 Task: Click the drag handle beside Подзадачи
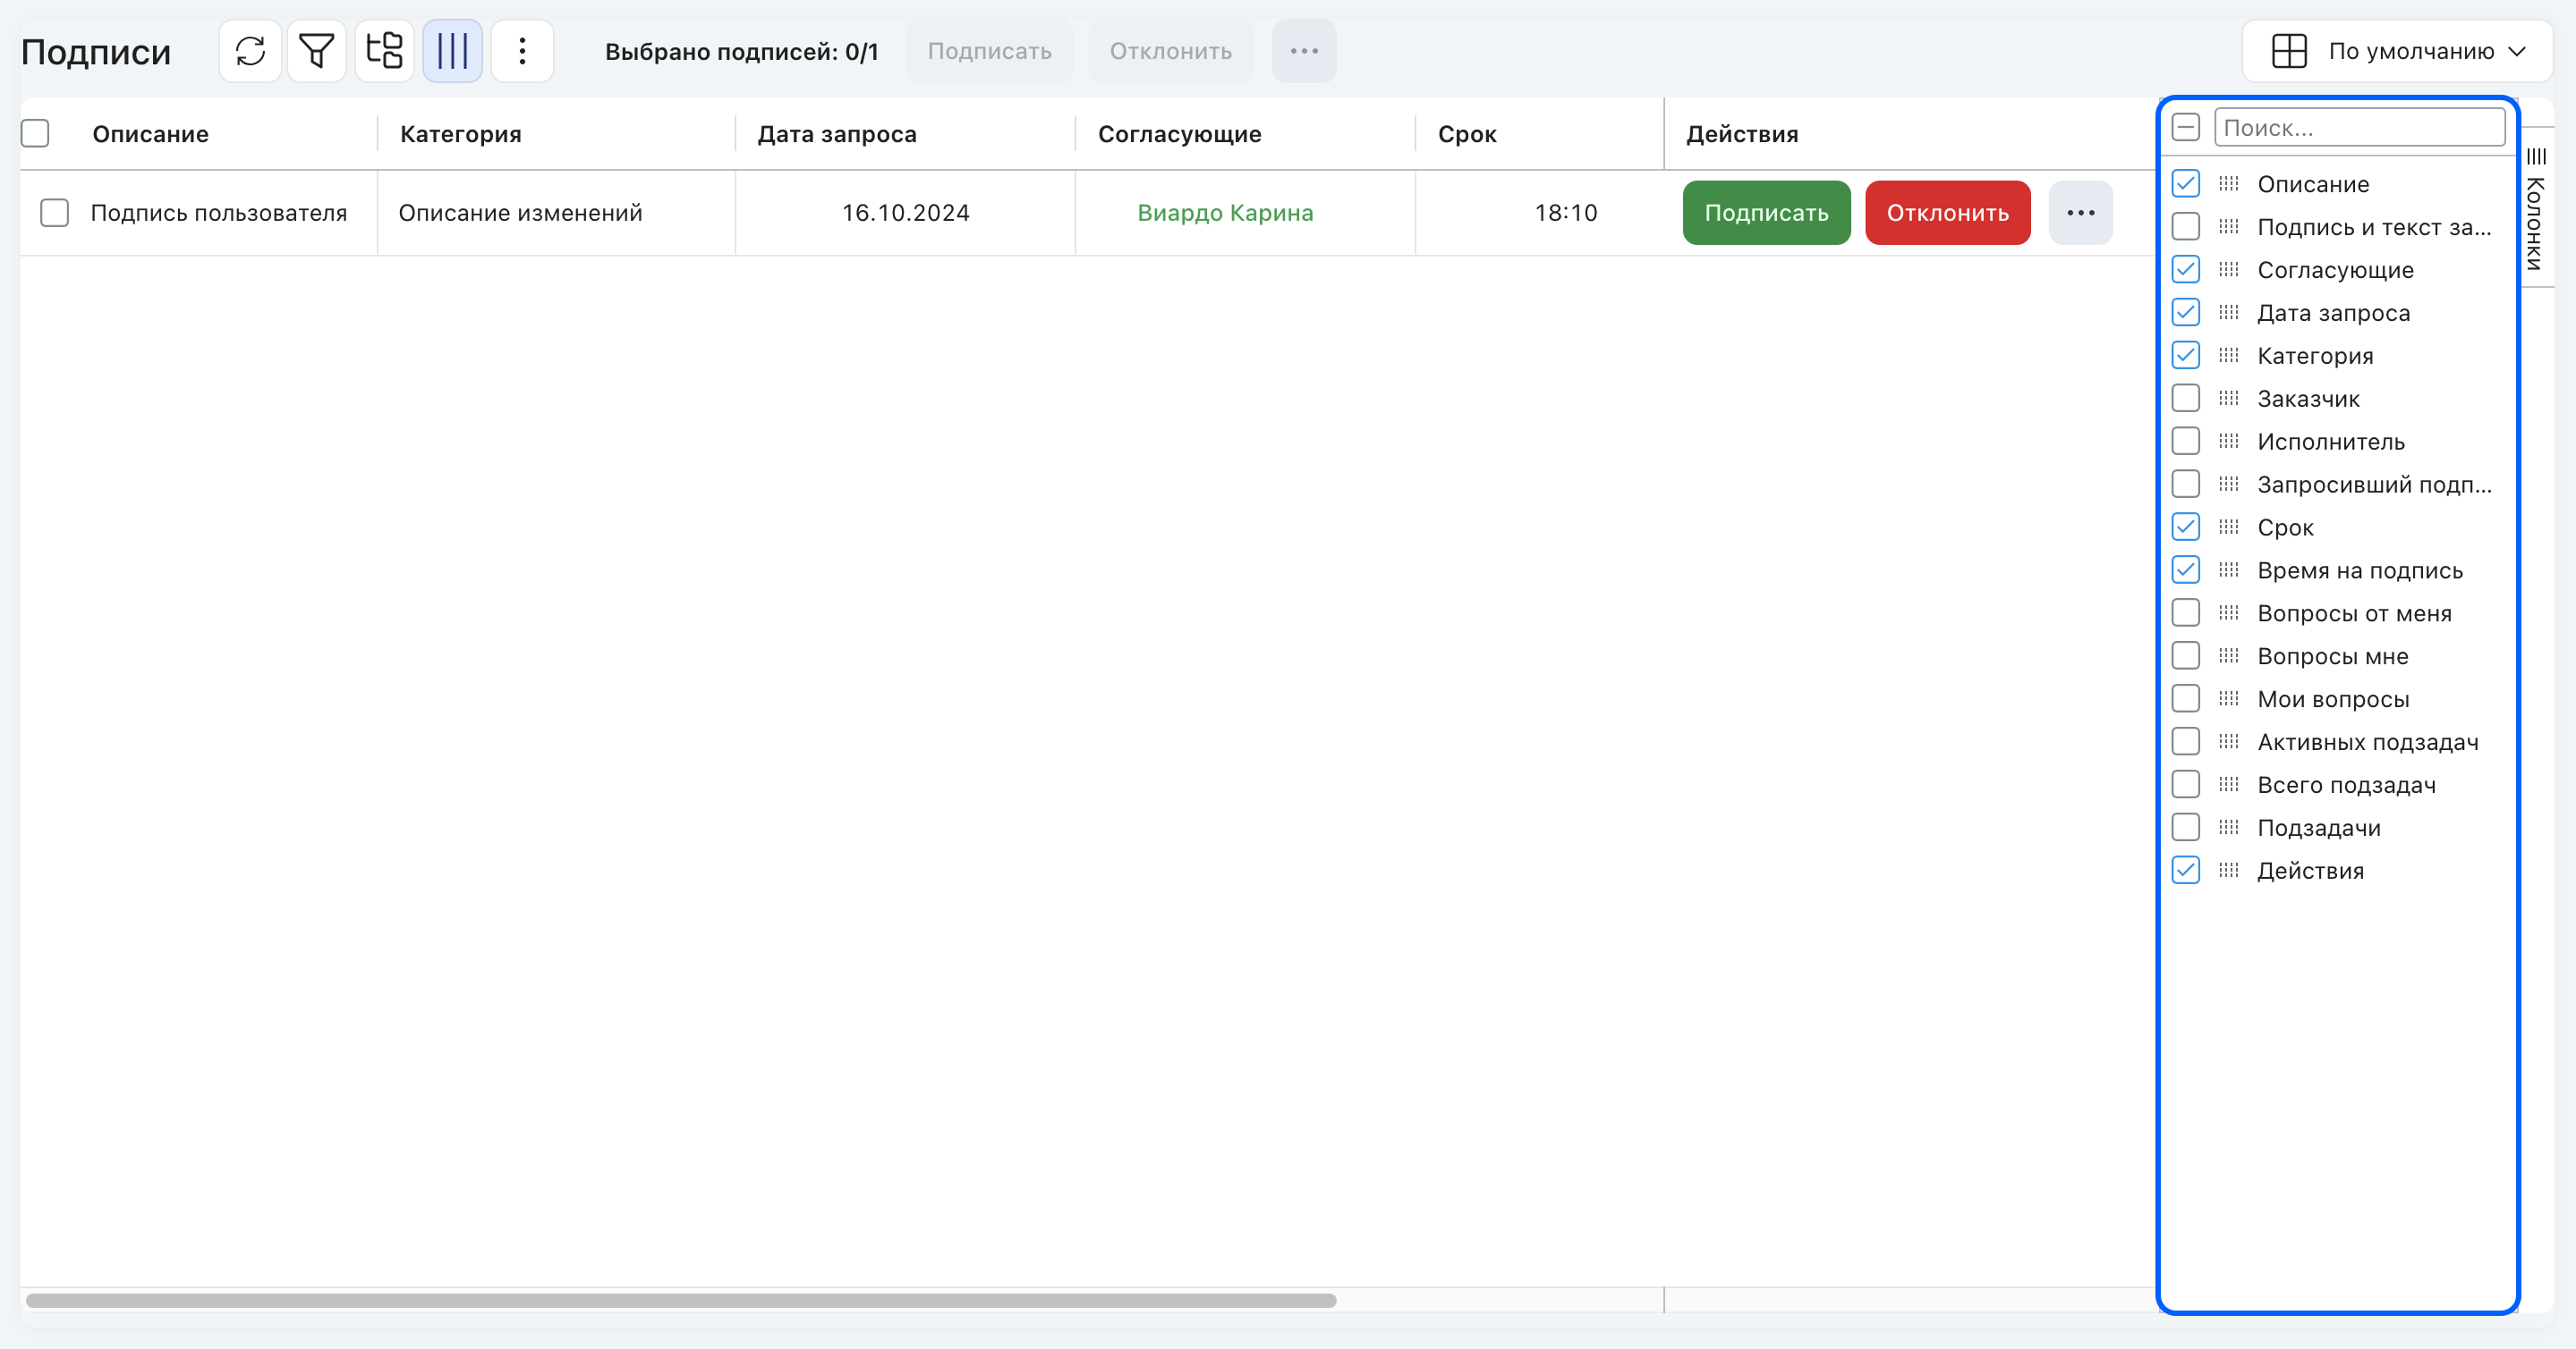(2229, 828)
